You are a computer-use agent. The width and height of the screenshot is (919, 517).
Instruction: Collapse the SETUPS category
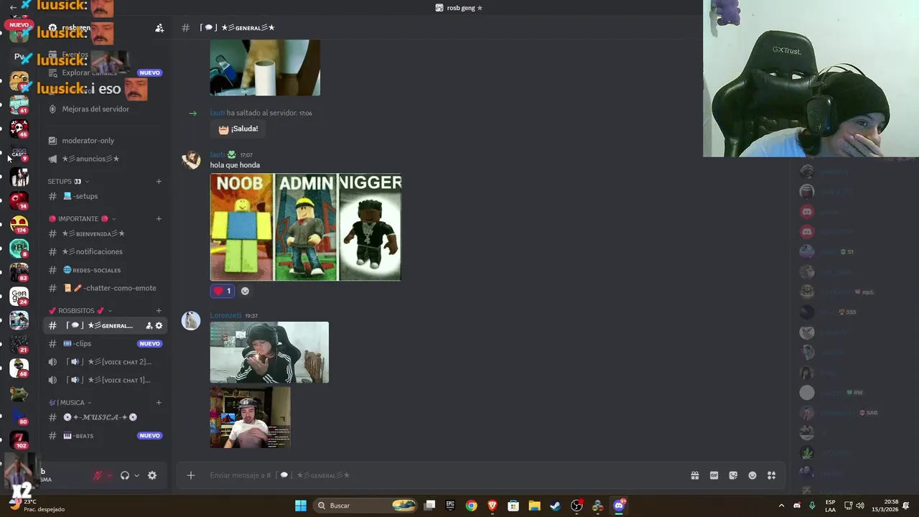pos(68,182)
